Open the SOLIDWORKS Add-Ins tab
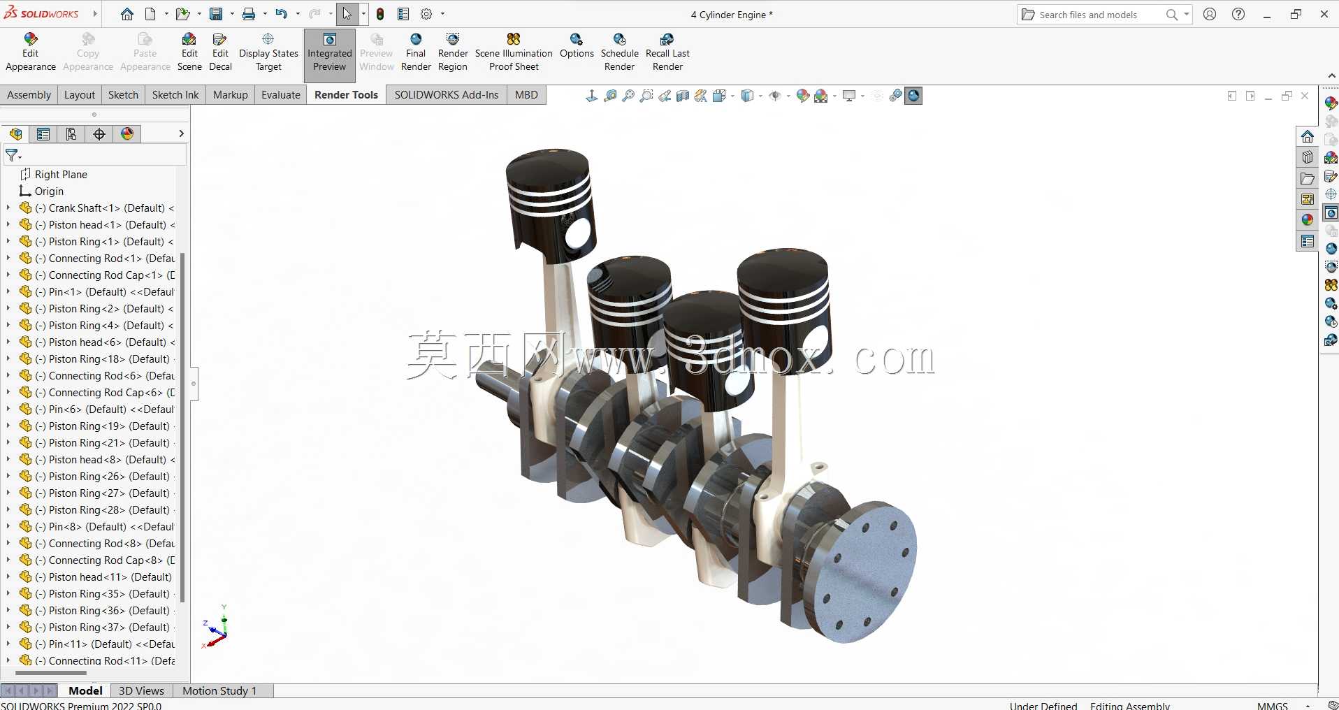1339x710 pixels. pyautogui.click(x=447, y=95)
